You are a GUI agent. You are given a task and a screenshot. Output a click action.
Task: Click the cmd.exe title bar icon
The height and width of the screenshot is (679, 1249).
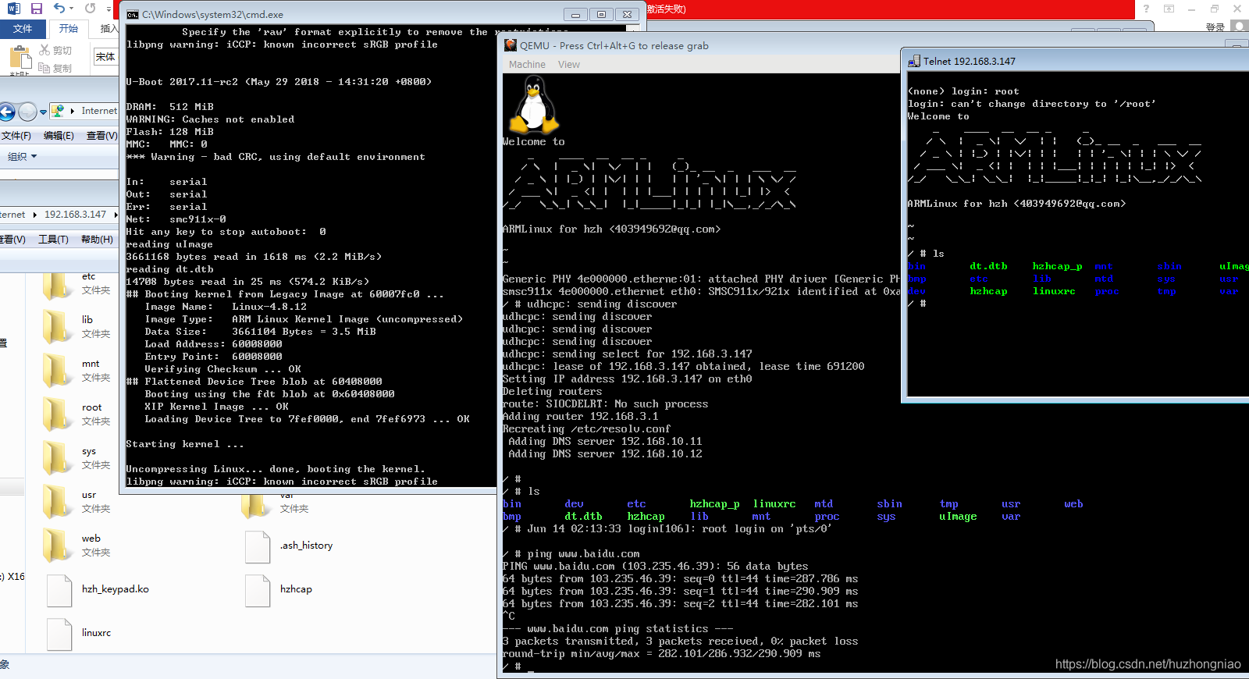[133, 14]
